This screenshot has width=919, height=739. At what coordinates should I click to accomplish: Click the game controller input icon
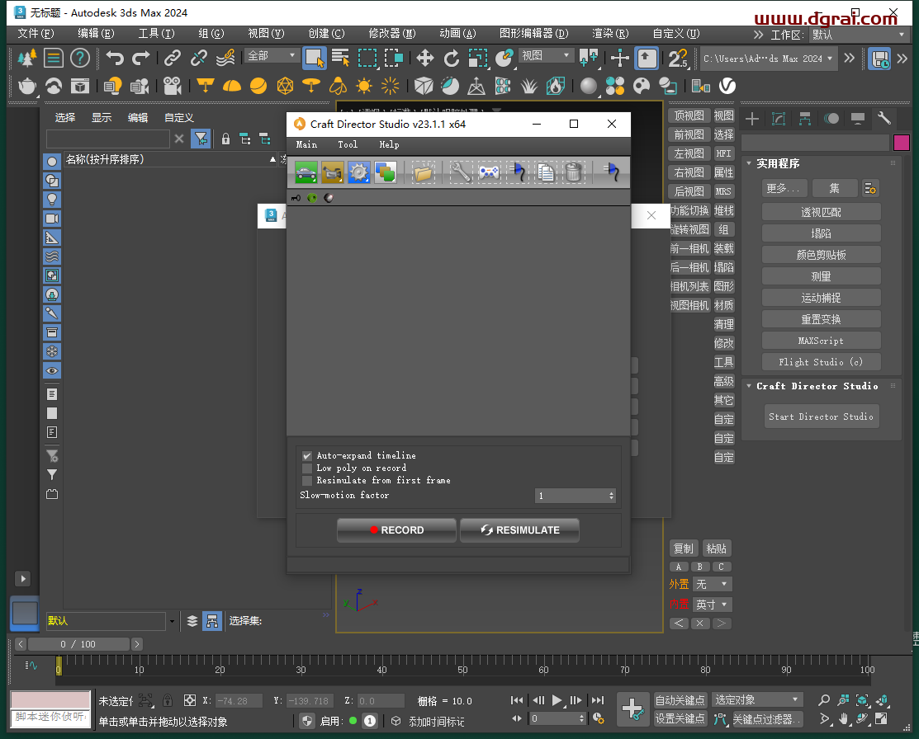[489, 172]
